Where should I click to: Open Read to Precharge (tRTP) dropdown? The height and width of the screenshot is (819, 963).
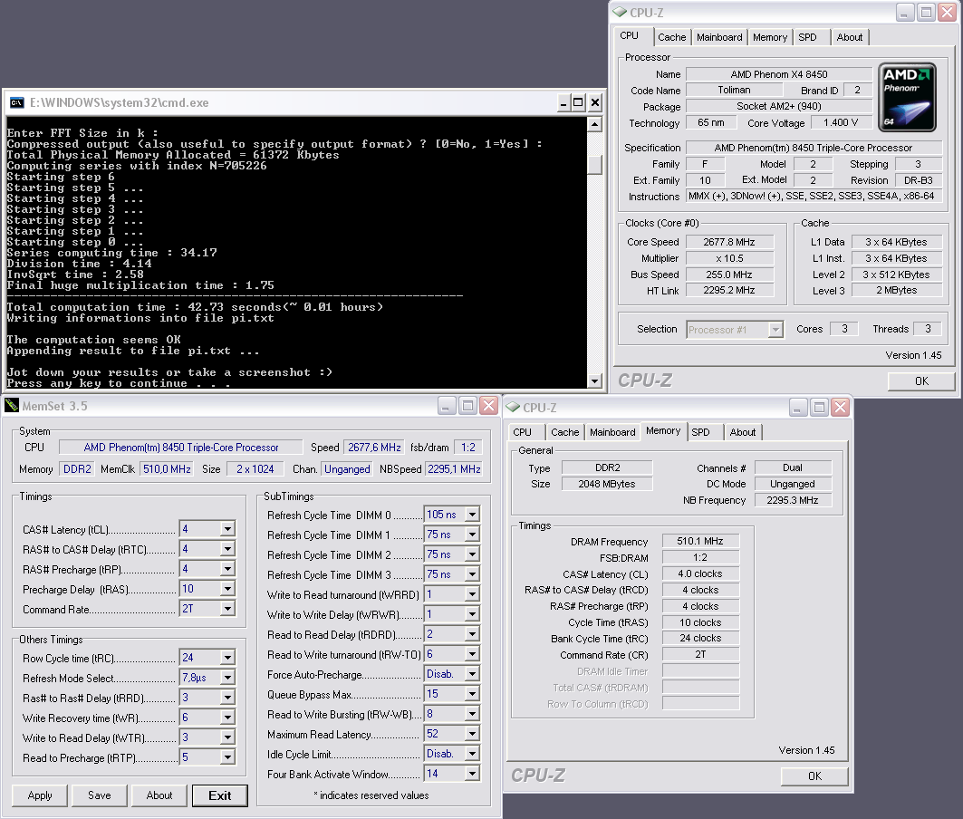[x=228, y=757]
